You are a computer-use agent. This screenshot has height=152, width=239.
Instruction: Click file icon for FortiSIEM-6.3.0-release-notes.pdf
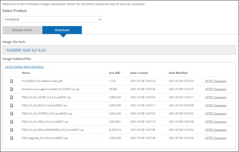tap(12, 81)
